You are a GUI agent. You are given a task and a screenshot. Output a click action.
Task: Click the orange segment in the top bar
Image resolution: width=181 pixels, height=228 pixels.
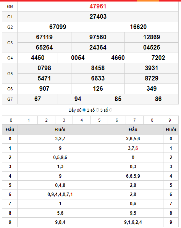tap(148, 1)
